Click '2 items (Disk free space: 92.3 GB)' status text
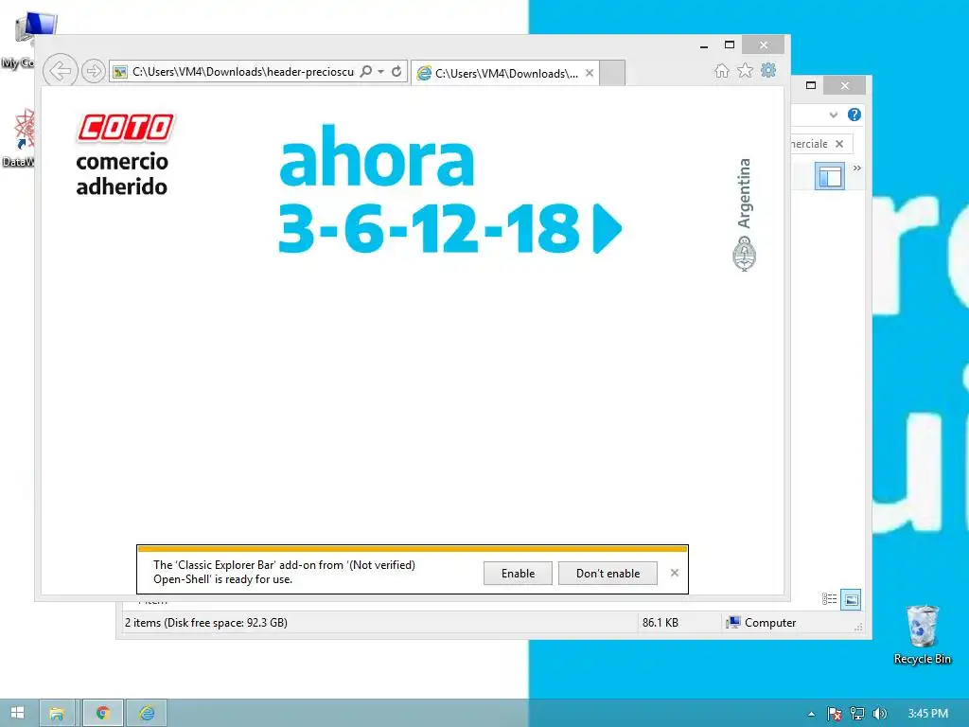 (x=205, y=623)
